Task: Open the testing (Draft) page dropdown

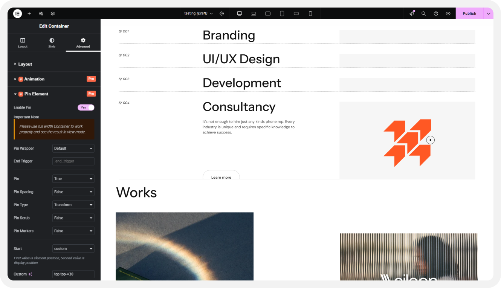Action: pyautogui.click(x=199, y=13)
